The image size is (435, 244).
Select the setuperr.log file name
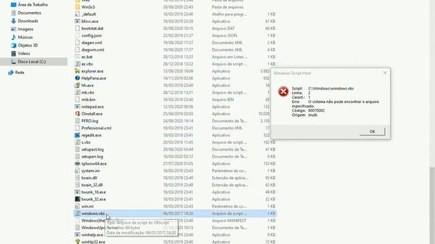(x=92, y=157)
